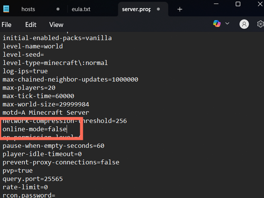
Task: Switch to the hosts tab
Action: click(28, 9)
